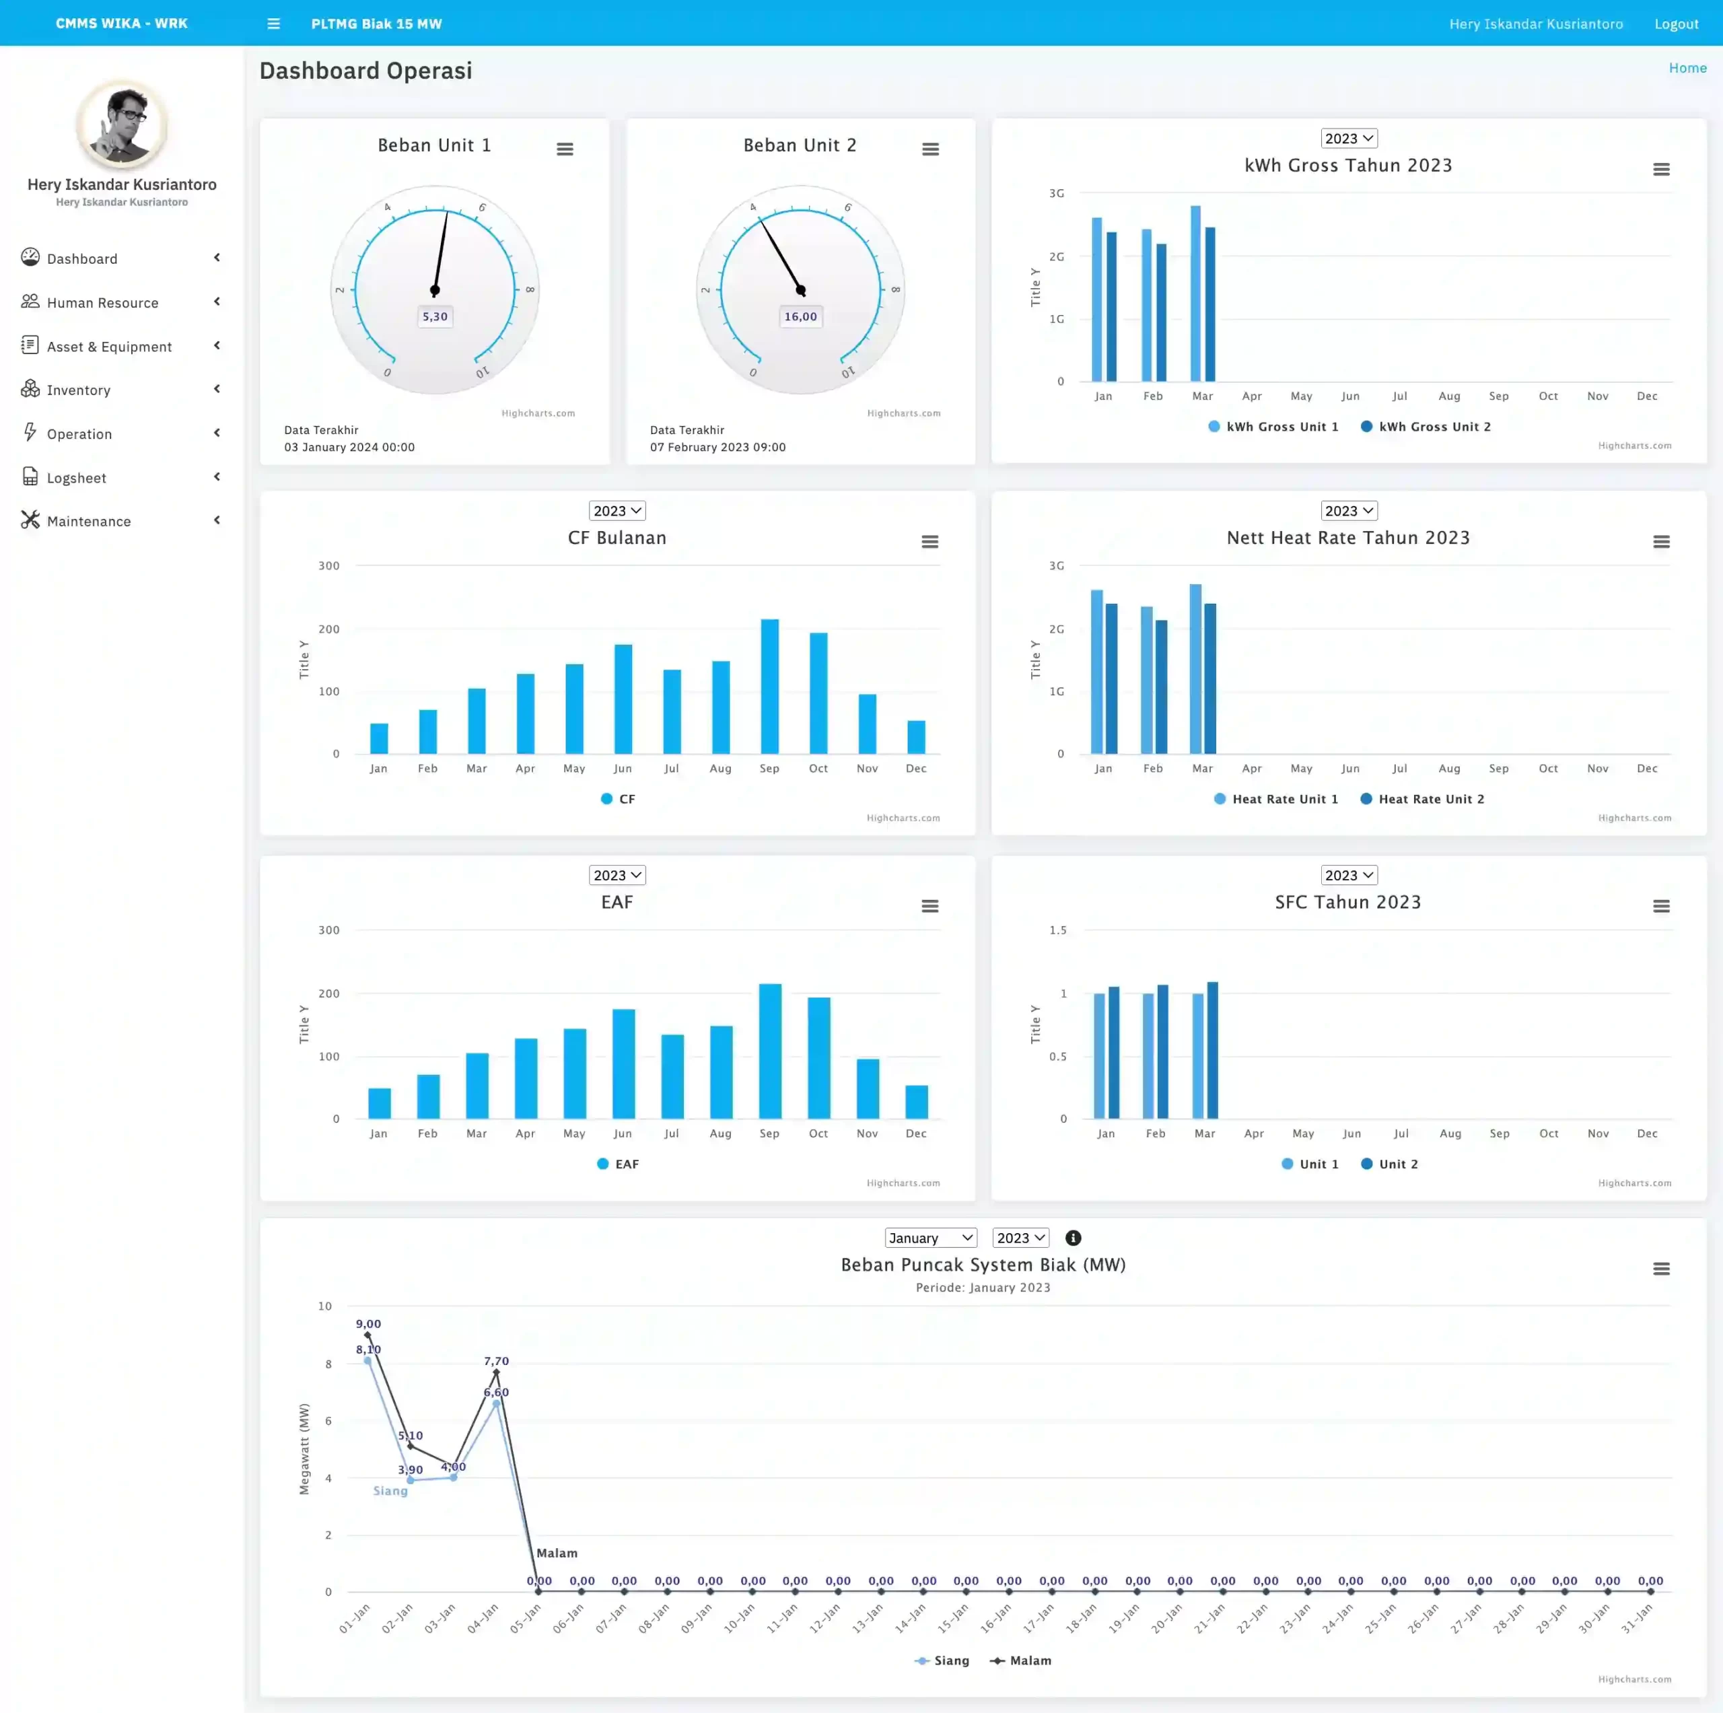Open Beban Puncak chart hamburger menu
The height and width of the screenshot is (1713, 1723).
[1662, 1269]
